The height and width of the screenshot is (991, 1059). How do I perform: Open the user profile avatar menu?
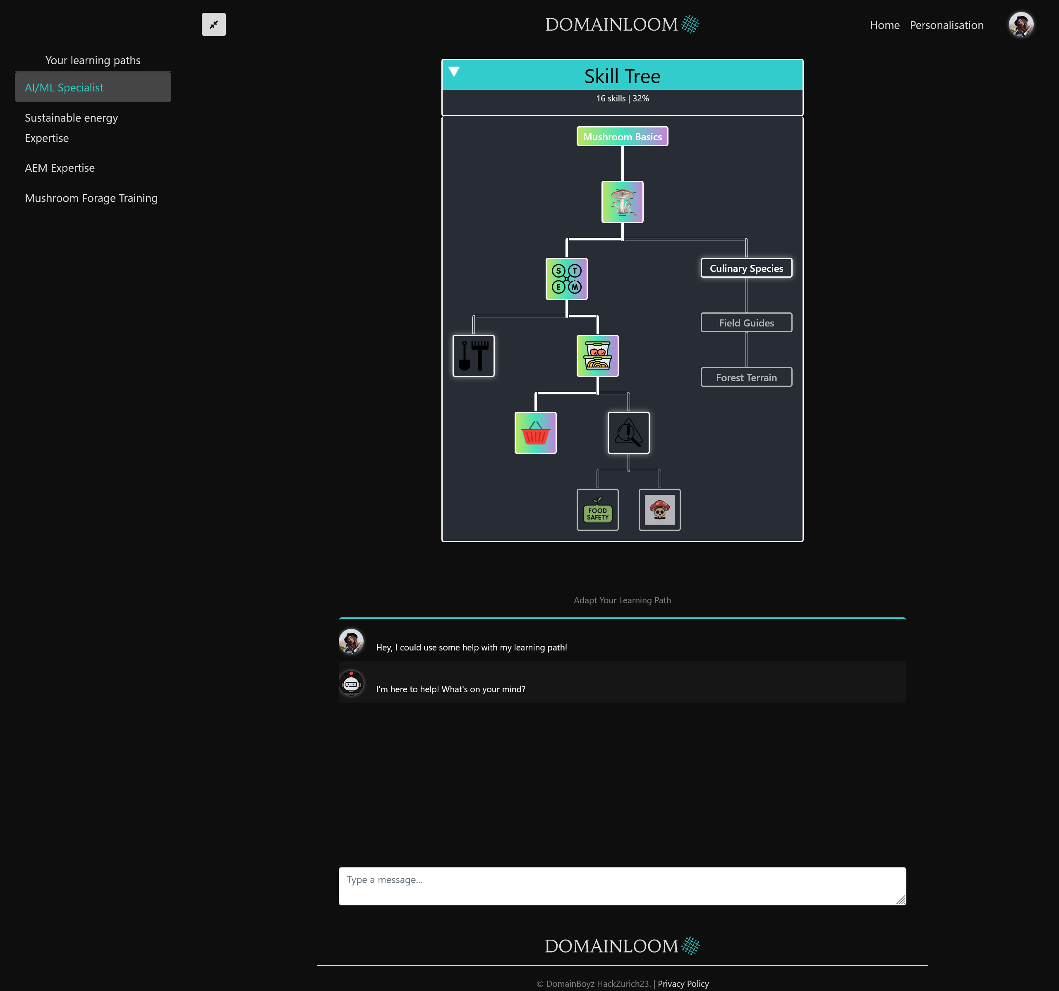click(1021, 25)
